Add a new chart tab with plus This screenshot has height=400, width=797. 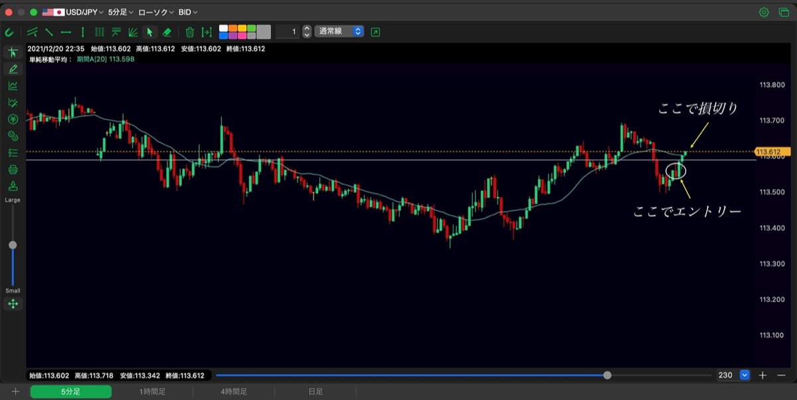coord(15,392)
